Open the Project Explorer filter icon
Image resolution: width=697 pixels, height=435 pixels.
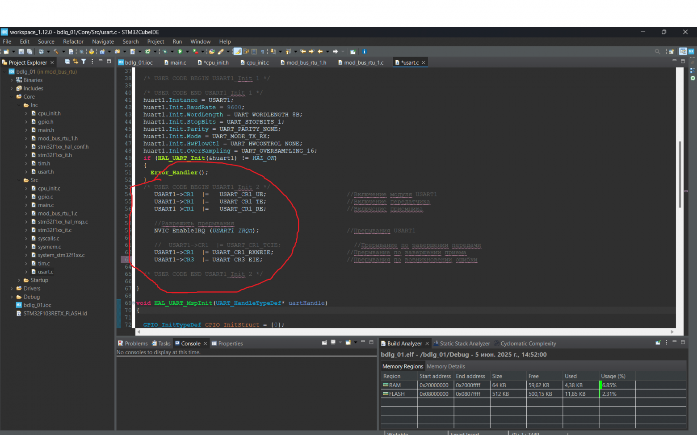pyautogui.click(x=84, y=62)
